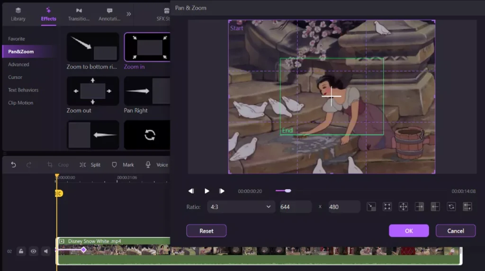The height and width of the screenshot is (271, 485).
Task: Choose the rotate loop effect thumbnail
Action: (x=147, y=135)
